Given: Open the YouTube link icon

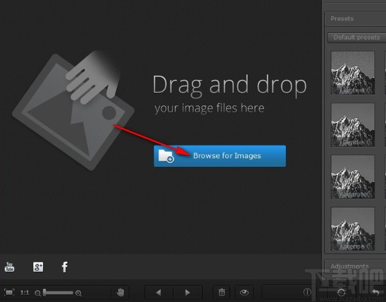Looking at the screenshot, I should click(10, 267).
